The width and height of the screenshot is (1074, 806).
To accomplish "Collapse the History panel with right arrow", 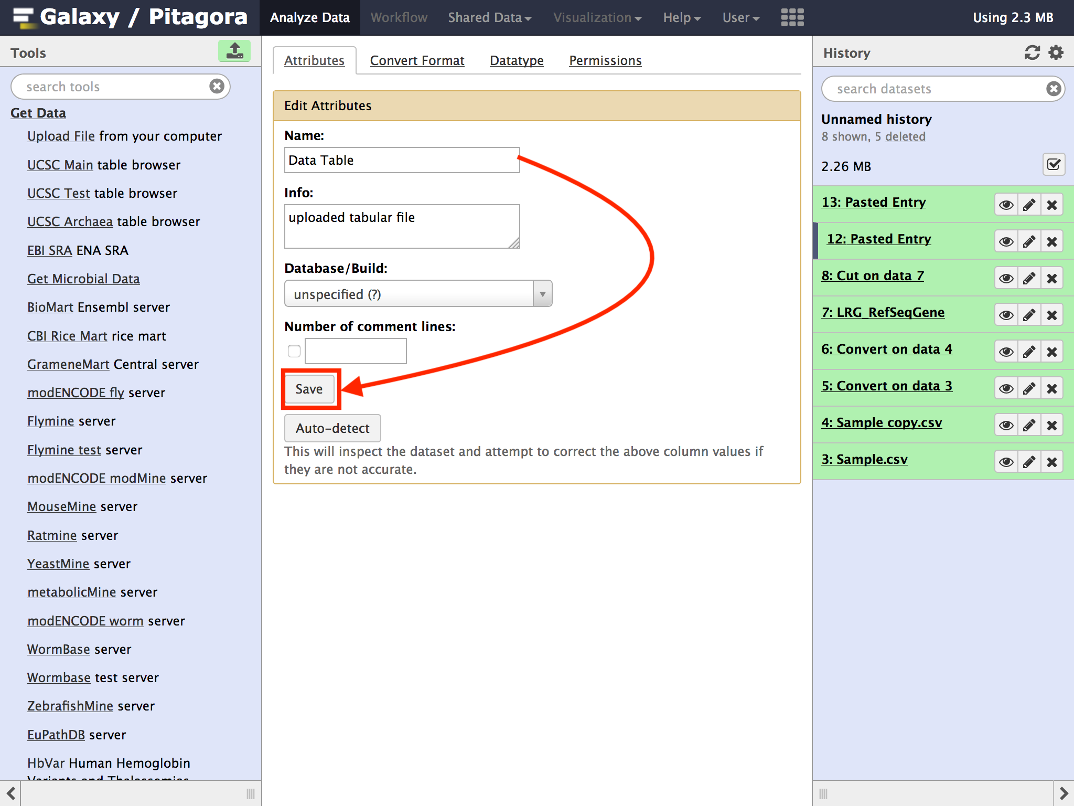I will tap(1064, 793).
